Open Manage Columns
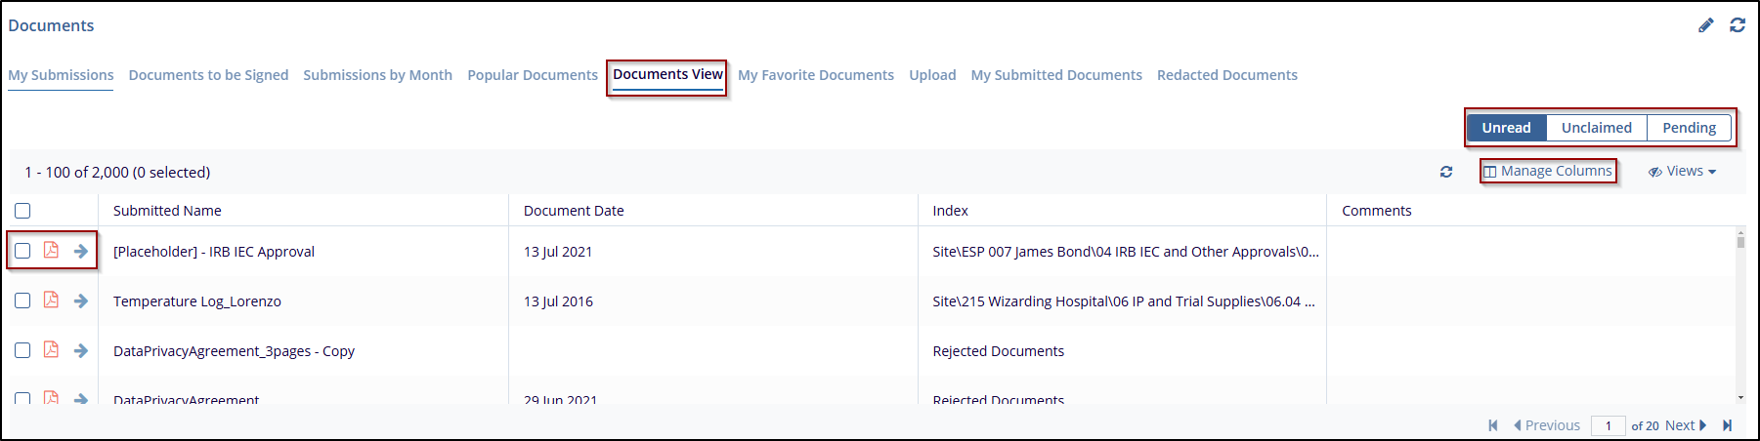This screenshot has height=441, width=1760. coord(1548,172)
